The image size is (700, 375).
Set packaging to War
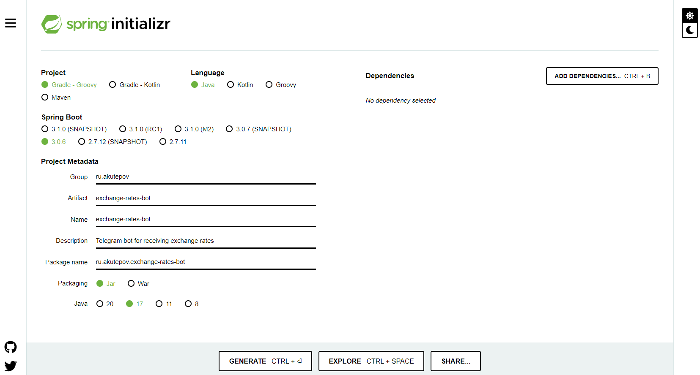(x=139, y=284)
